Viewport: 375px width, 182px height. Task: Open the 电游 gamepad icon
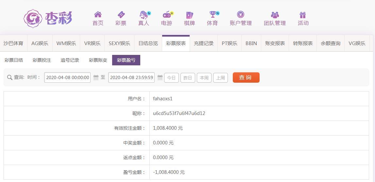click(167, 15)
